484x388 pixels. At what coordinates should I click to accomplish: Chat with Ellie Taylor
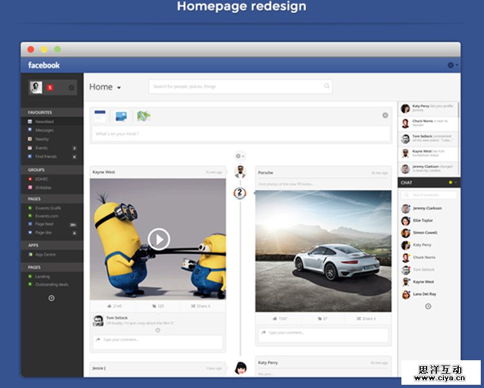coord(429,221)
